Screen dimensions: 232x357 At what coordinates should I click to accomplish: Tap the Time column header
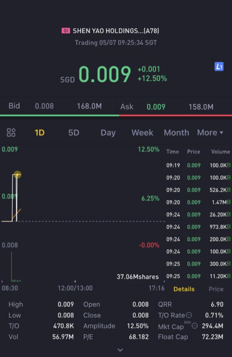pos(172,151)
